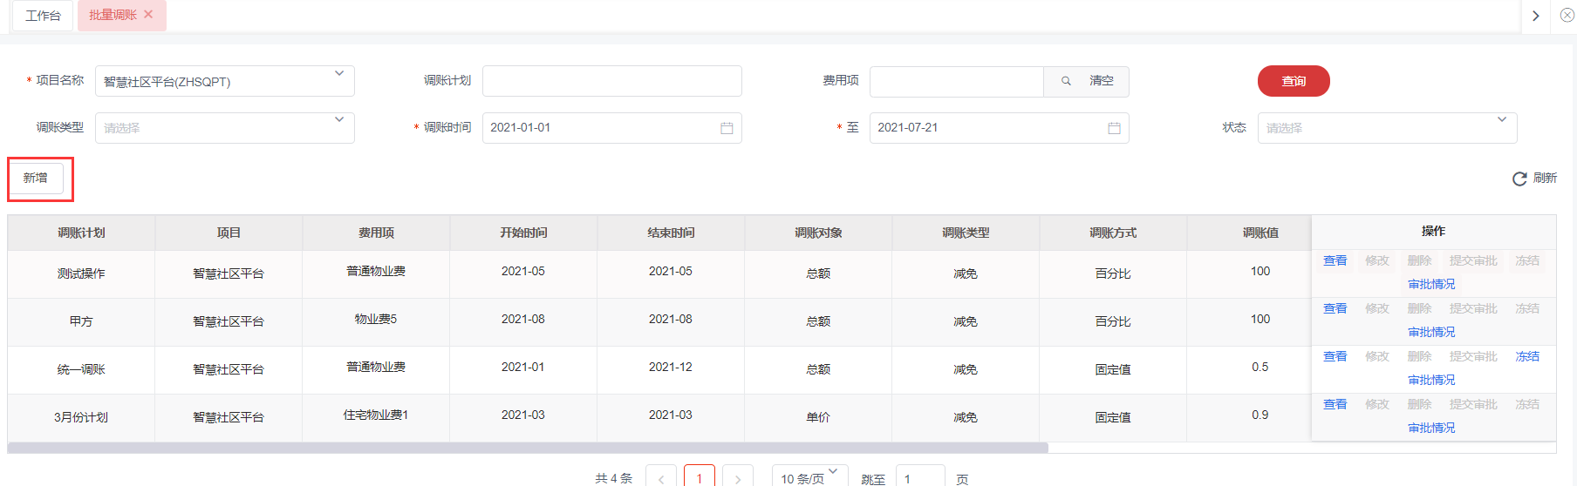Click the 跳至 page number input
Viewport: 1577px width, 486px height.
(x=920, y=477)
